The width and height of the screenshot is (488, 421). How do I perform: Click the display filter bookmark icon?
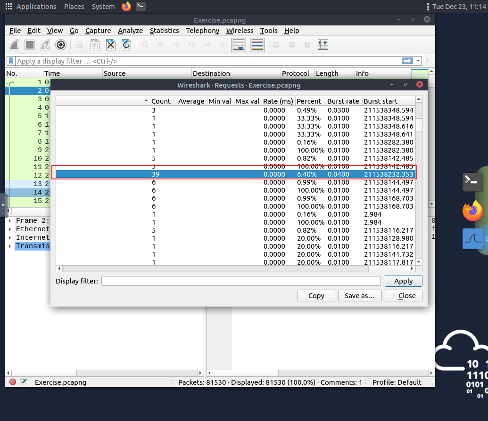(x=11, y=61)
